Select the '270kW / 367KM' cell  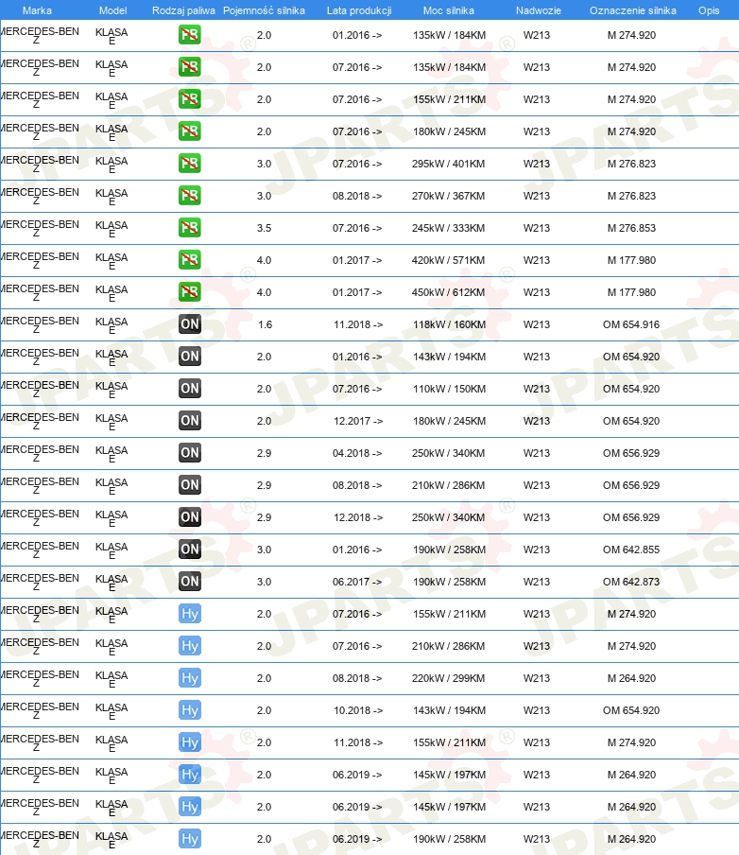(x=449, y=196)
